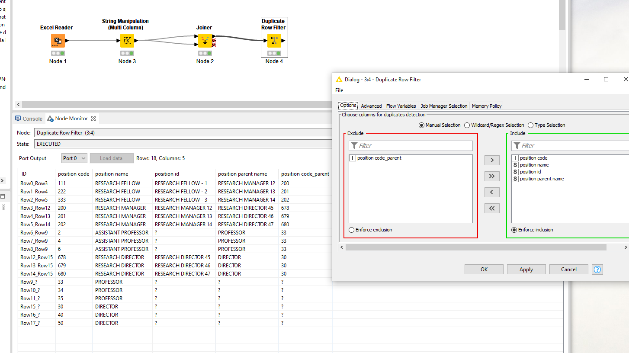Screen dimensions: 629x353
Task: Click string type icon of position id
Action: tap(515, 172)
